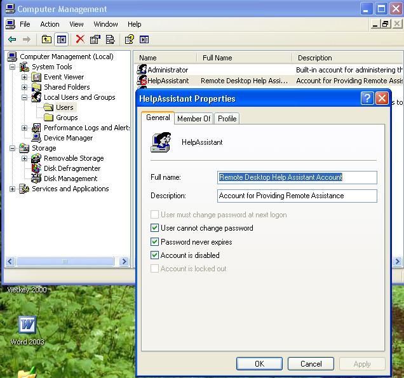This screenshot has width=404, height=378.
Task: Expand Services and Applications node
Action: click(x=13, y=189)
